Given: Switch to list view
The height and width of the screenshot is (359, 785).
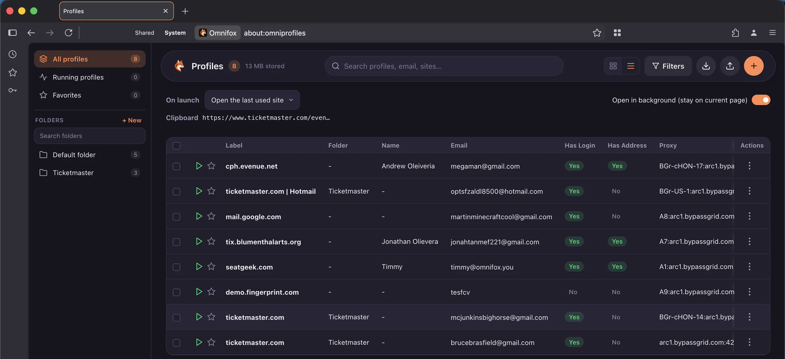Looking at the screenshot, I should point(630,66).
